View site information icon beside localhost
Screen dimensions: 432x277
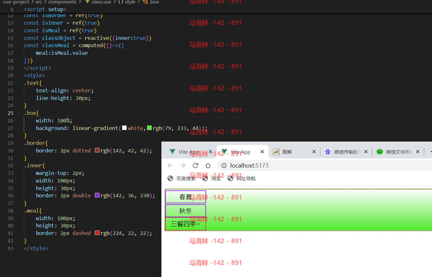[224, 165]
